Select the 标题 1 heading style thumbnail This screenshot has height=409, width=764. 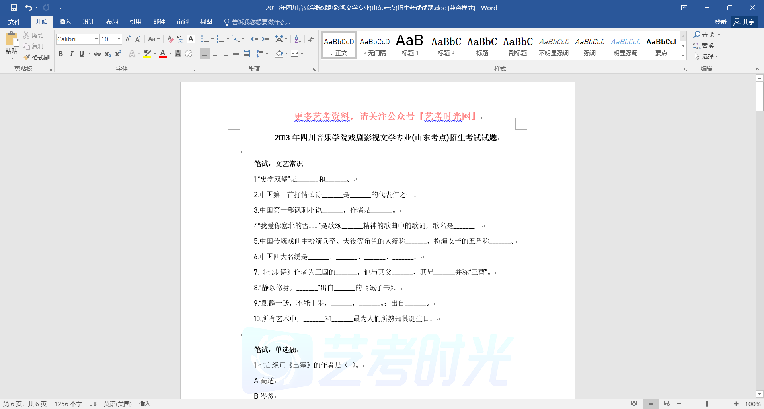410,45
